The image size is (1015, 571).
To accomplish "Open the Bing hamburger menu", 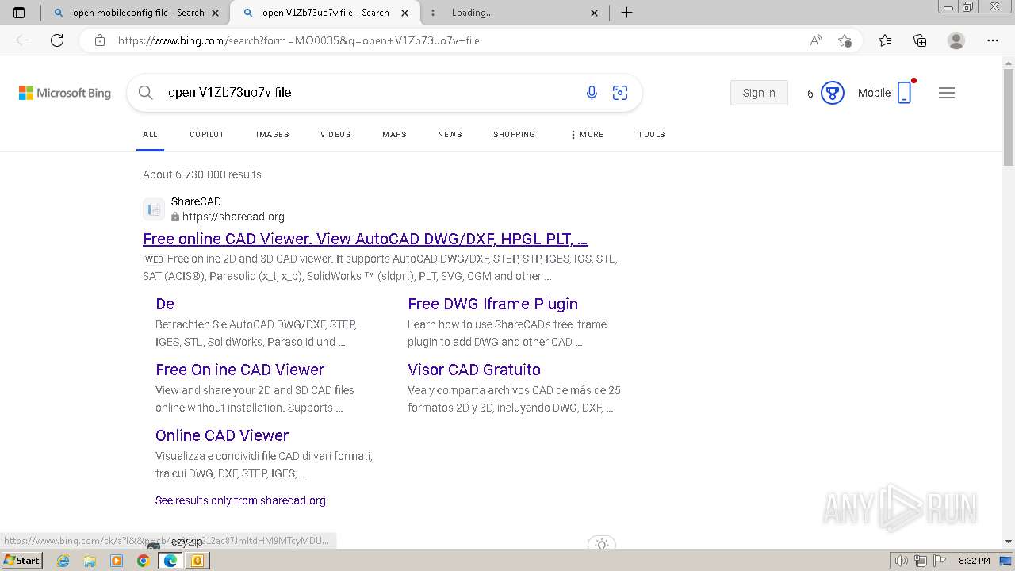I will point(947,93).
